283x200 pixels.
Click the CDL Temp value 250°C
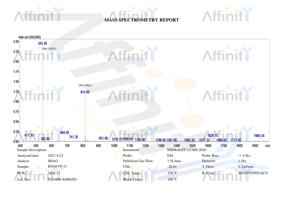click(172, 173)
